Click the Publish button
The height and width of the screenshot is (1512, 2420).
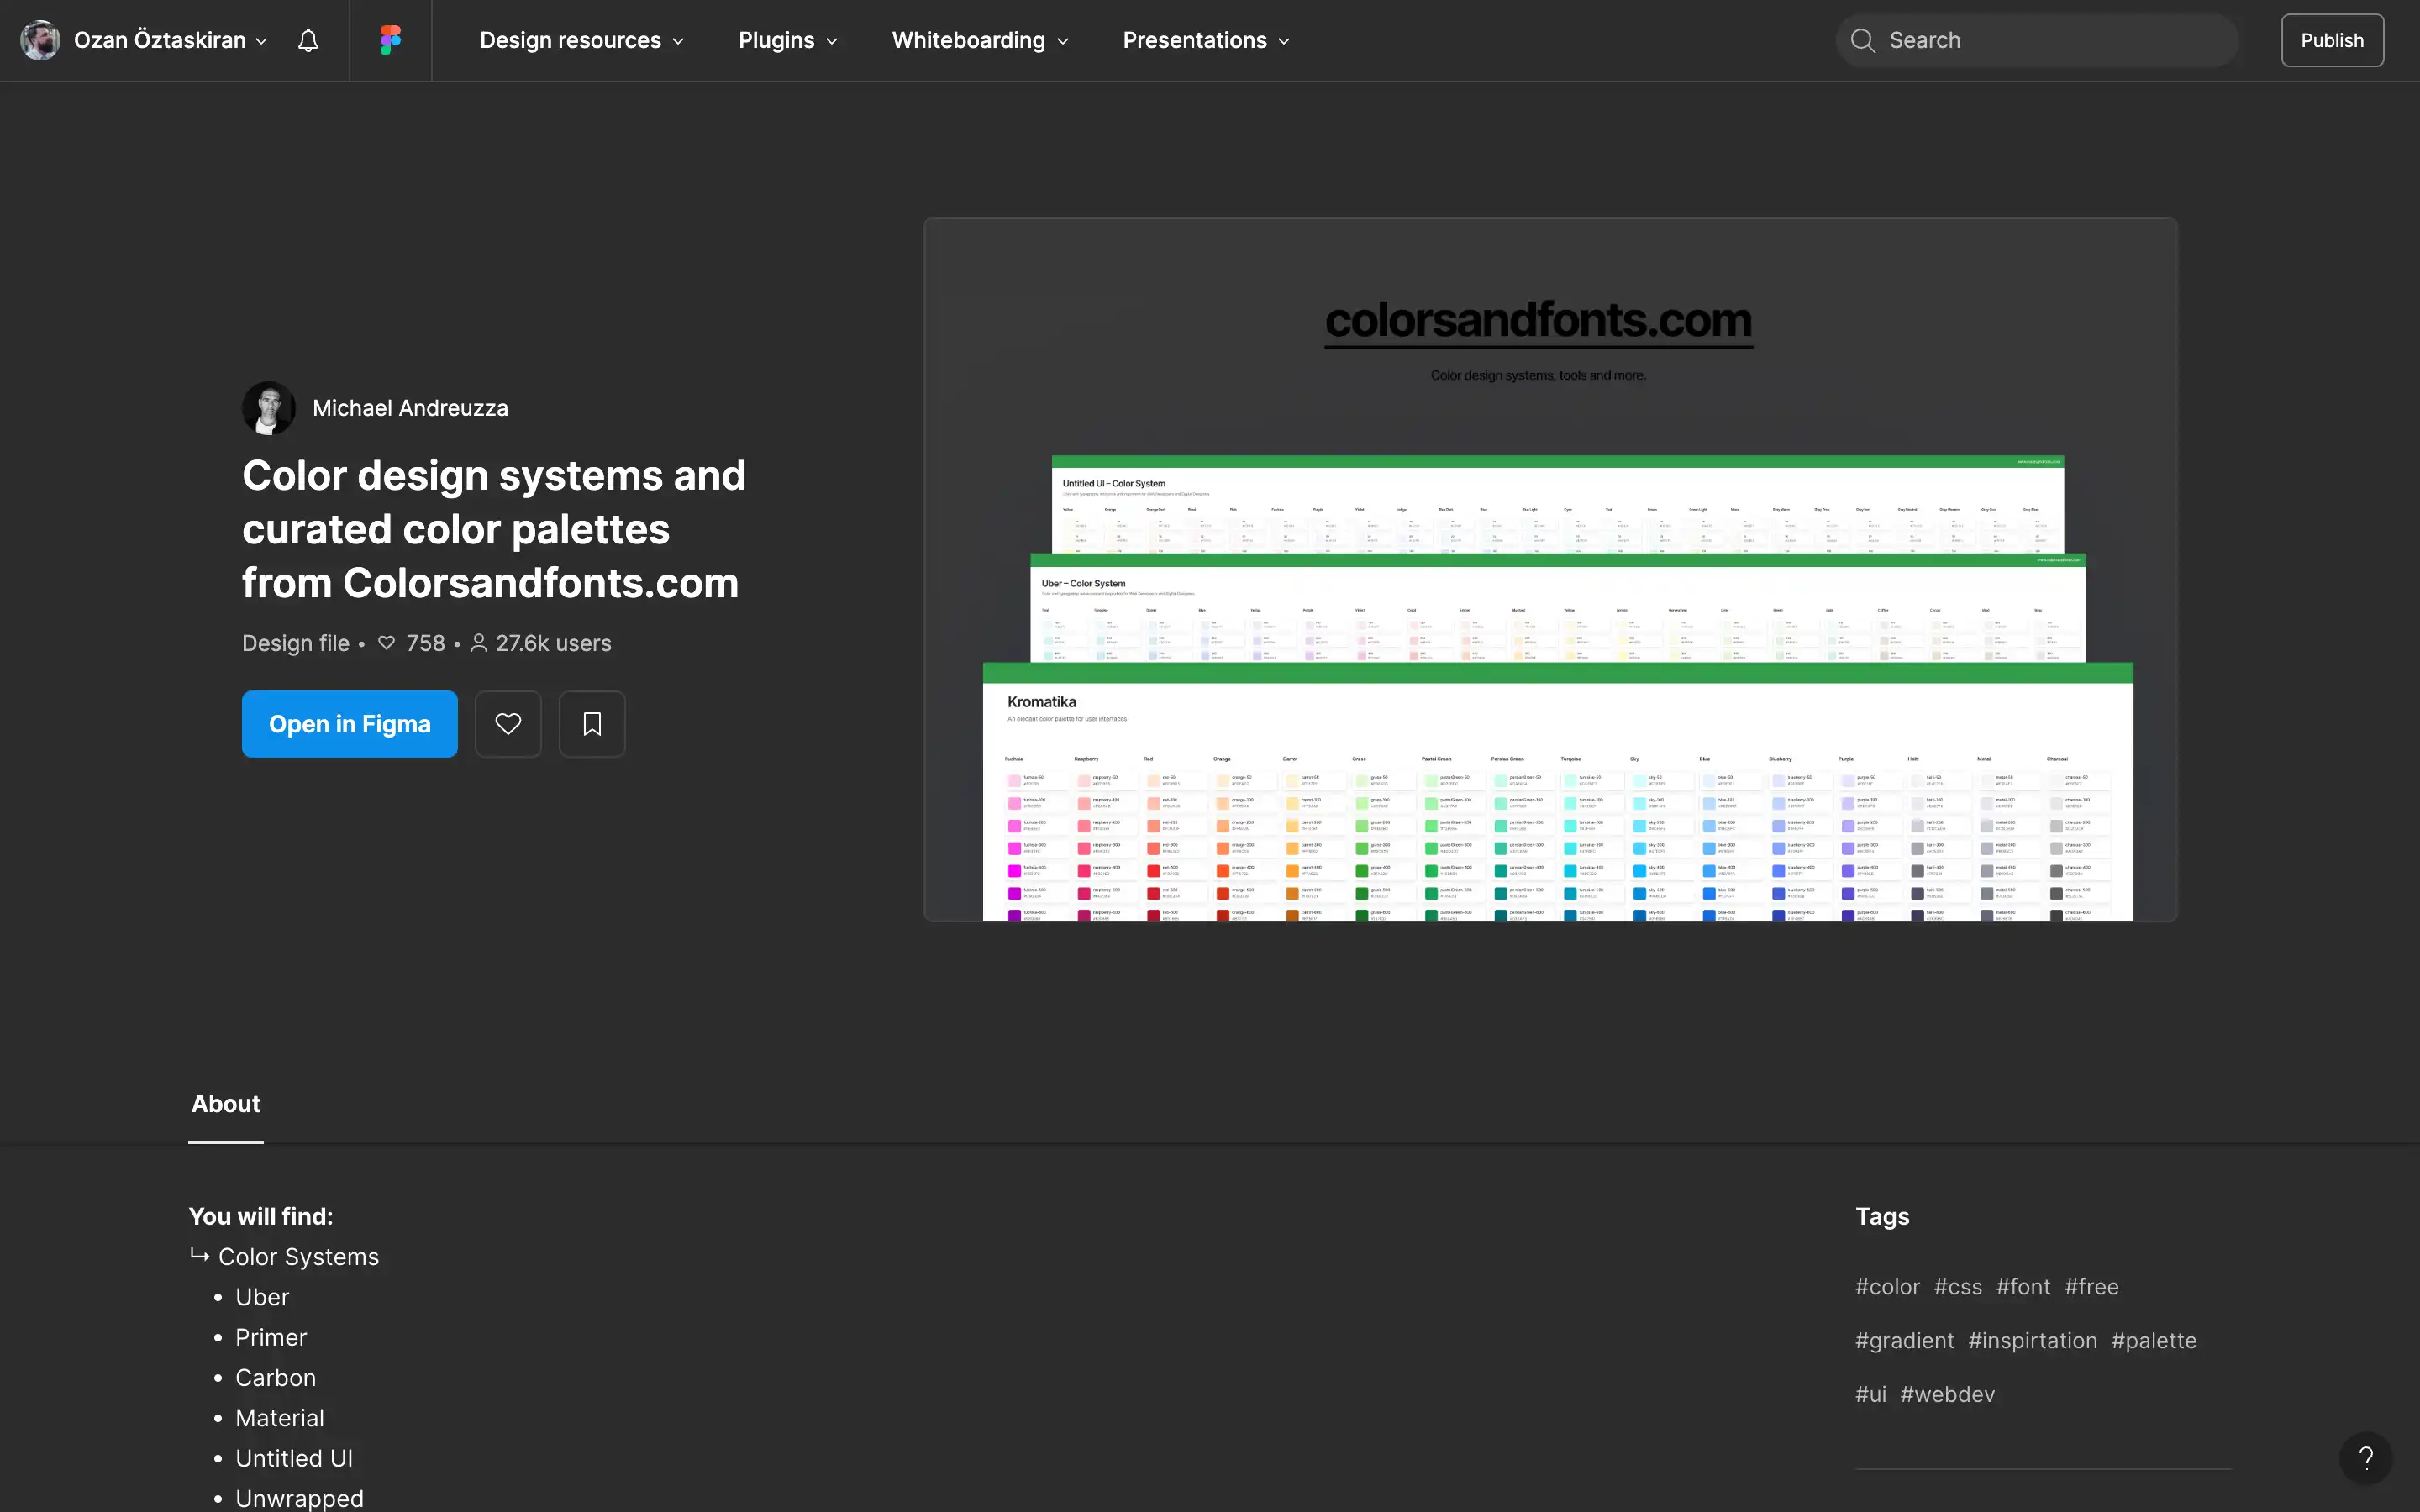click(2332, 40)
